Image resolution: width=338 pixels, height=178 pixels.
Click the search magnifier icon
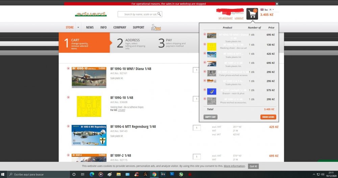pyautogui.click(x=159, y=14)
